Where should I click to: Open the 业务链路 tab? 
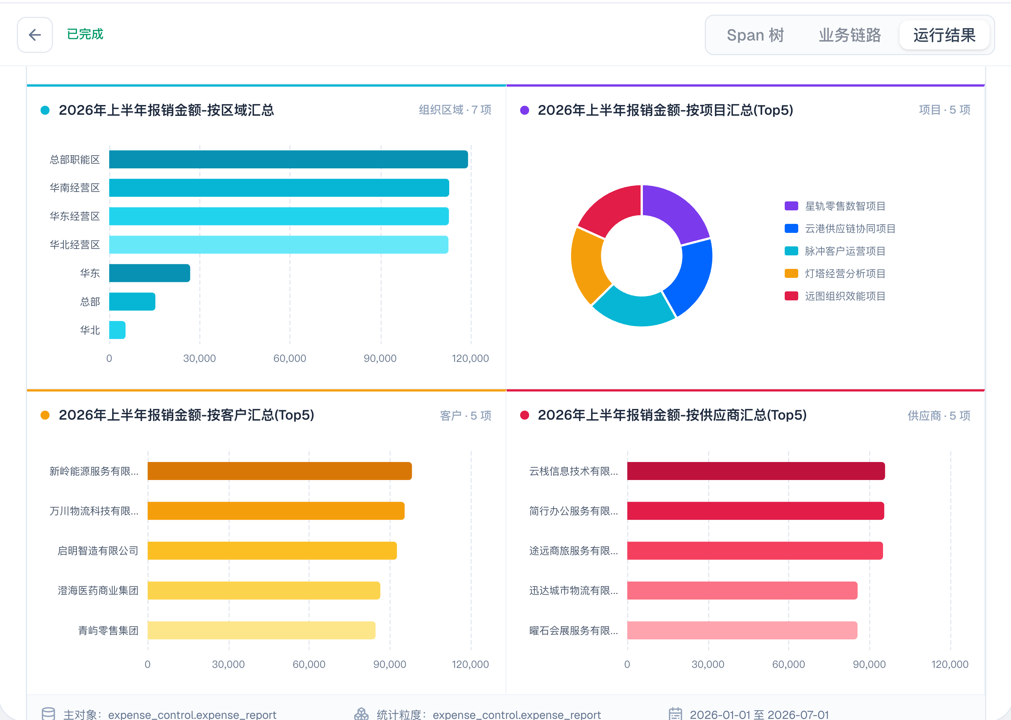(850, 35)
